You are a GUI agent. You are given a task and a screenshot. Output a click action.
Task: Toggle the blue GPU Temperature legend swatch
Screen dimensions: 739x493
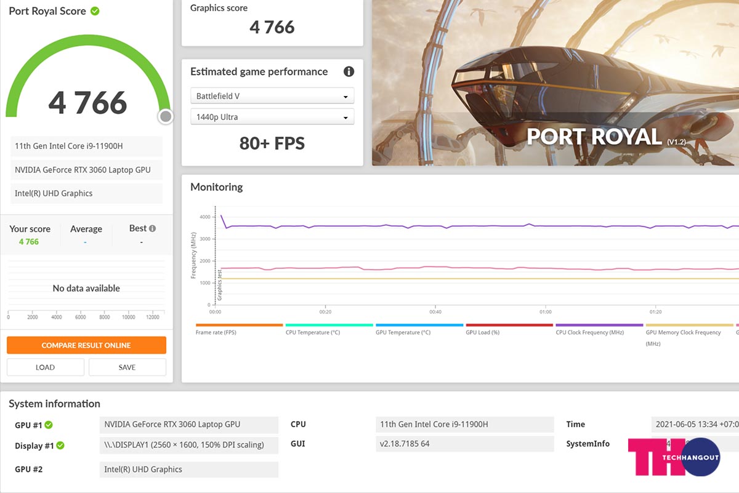pyautogui.click(x=419, y=325)
